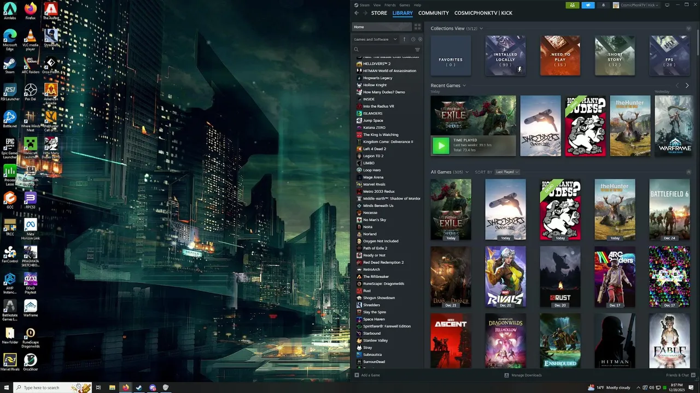
Task: Select RPCS3 desktop shortcut
Action: click(x=31, y=200)
